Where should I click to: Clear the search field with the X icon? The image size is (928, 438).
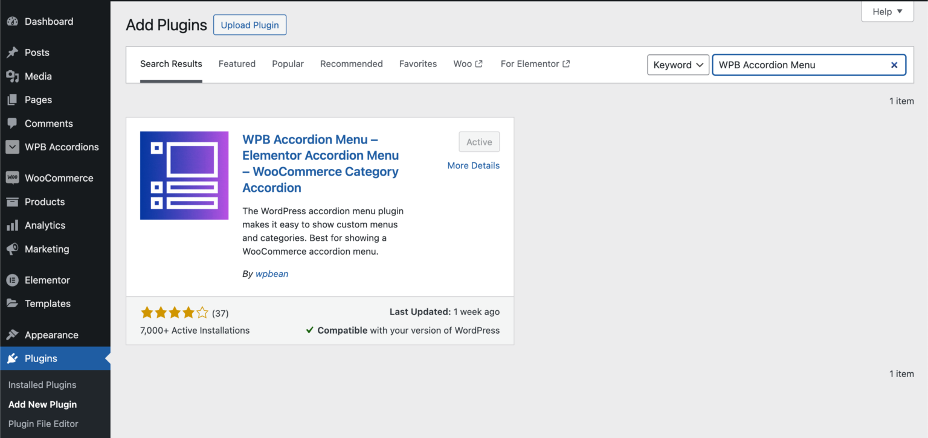pos(894,65)
